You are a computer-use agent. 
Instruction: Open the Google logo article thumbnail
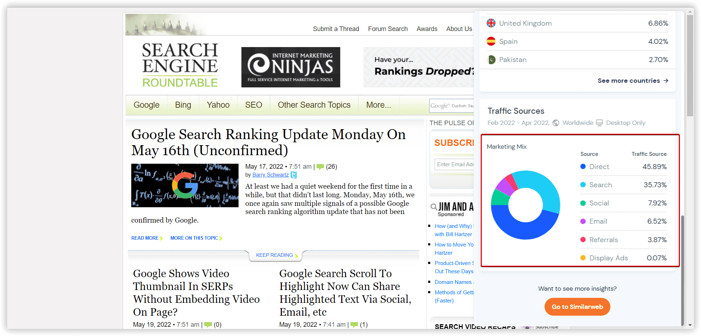pyautogui.click(x=185, y=185)
